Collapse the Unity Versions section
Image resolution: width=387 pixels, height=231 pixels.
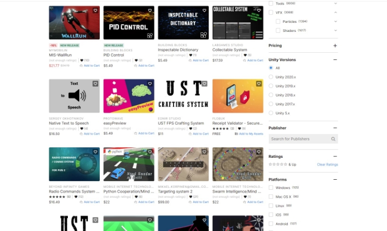tap(335, 60)
